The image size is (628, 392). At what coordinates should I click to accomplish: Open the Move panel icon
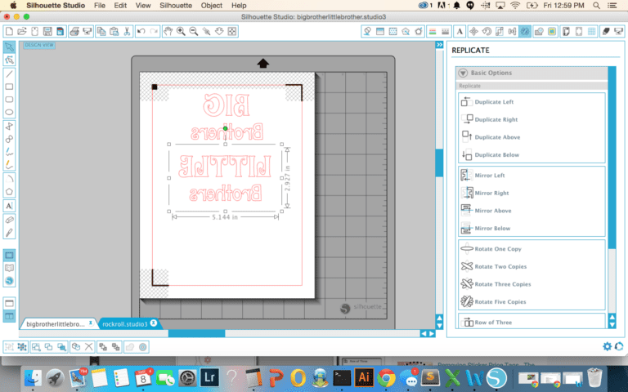[473, 31]
